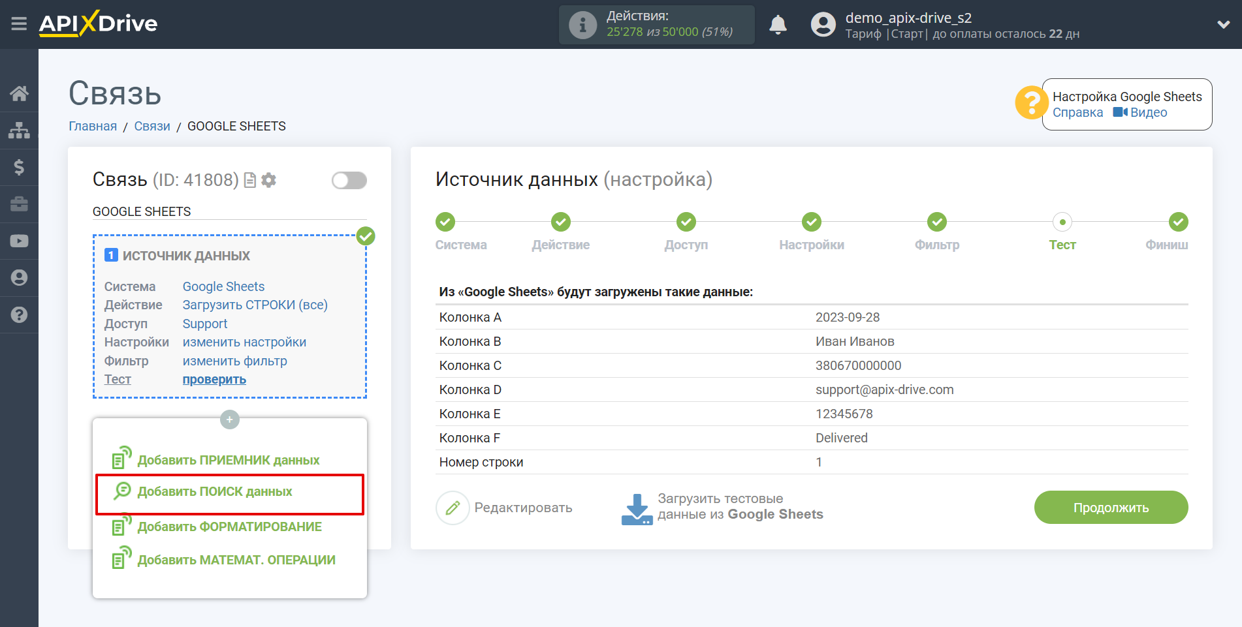Viewport: 1242px width, 627px height.
Task: Click Support access link
Action: [x=205, y=324]
